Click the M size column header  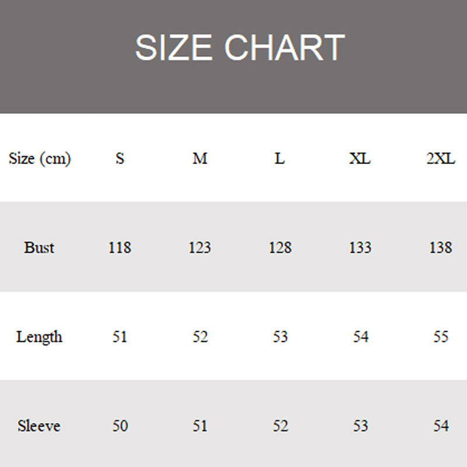[x=200, y=159]
